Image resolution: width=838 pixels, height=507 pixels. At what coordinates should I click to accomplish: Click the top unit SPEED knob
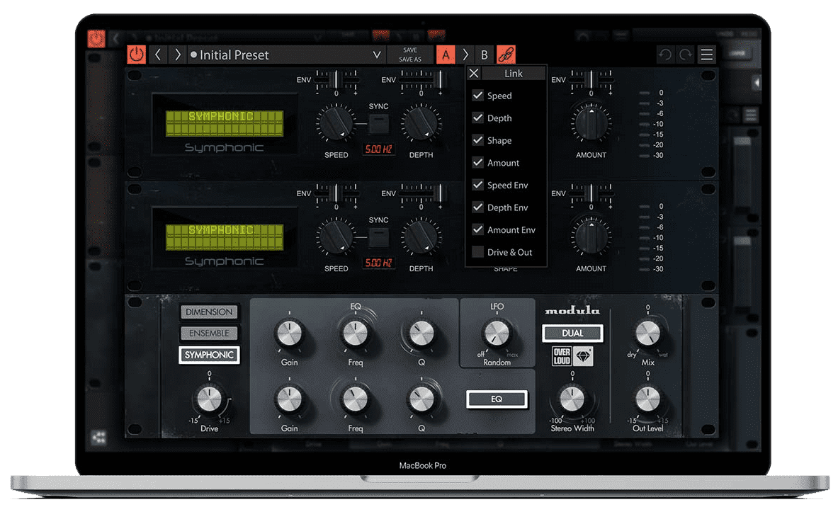click(x=336, y=123)
